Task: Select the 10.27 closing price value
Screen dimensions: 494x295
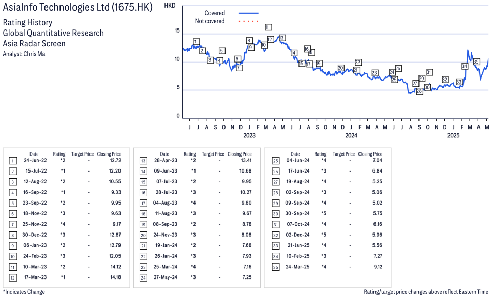Action: (246, 192)
